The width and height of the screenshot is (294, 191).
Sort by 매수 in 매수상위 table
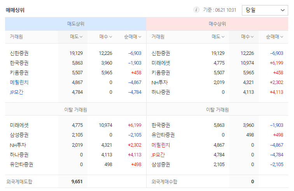point(247,37)
